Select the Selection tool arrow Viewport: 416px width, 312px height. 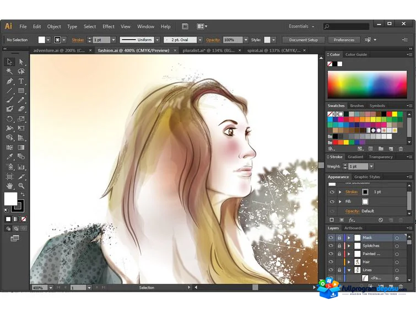tap(9, 62)
